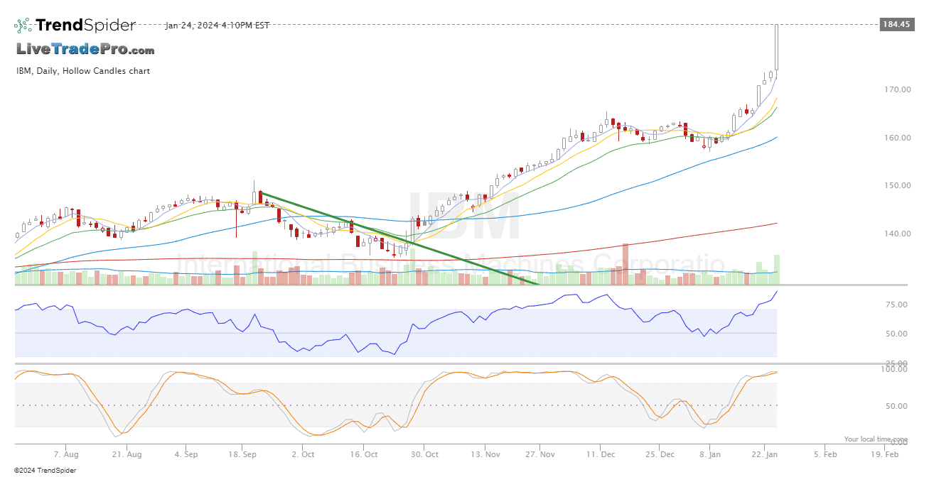Image resolution: width=929 pixels, height=477 pixels.
Task: Click the 140.00 price axis label
Action: pos(897,234)
